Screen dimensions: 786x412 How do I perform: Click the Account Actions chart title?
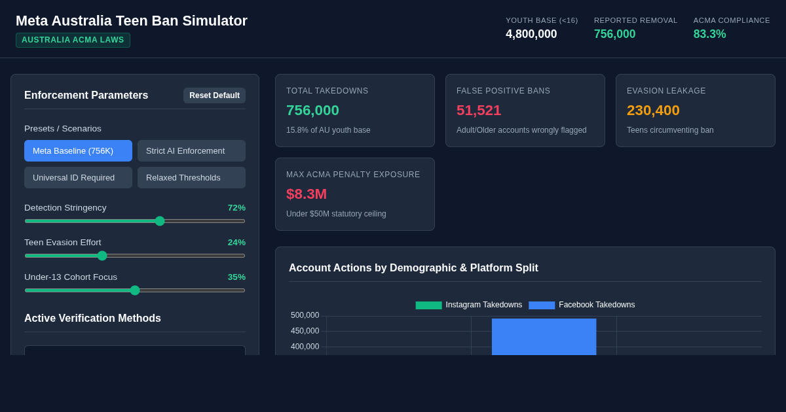(x=413, y=268)
